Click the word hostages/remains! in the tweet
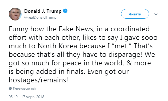This screenshot has height=101, width=168. [38, 80]
